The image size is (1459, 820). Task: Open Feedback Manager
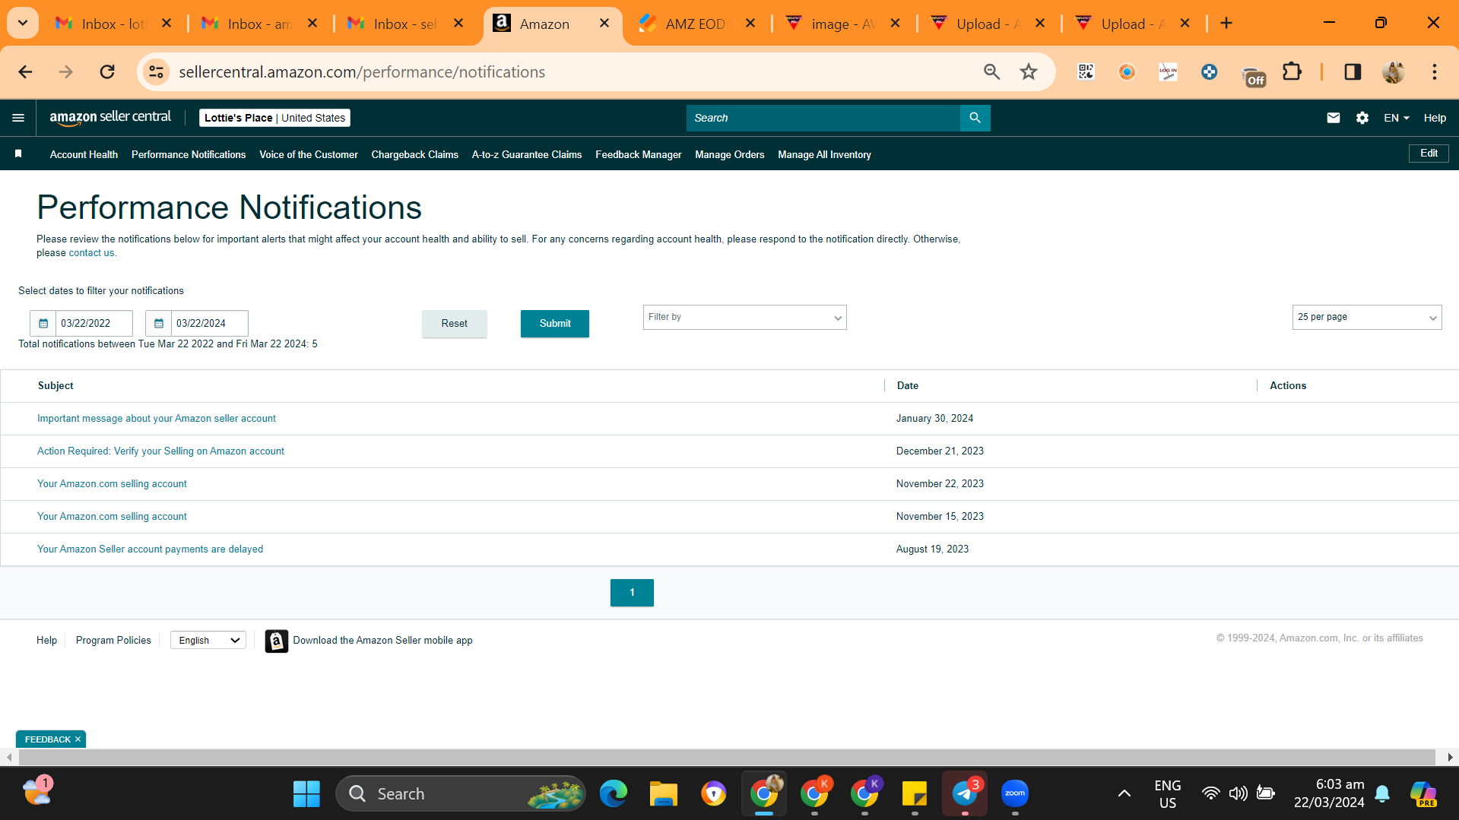click(638, 155)
